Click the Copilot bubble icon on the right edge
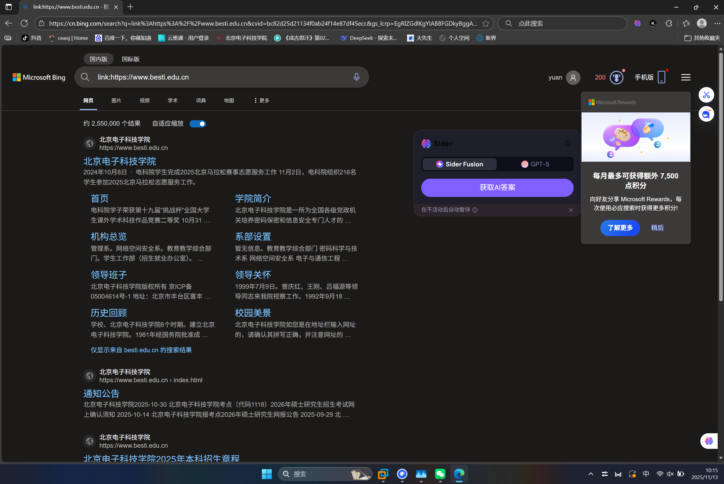The height and width of the screenshot is (484, 724). point(707,114)
